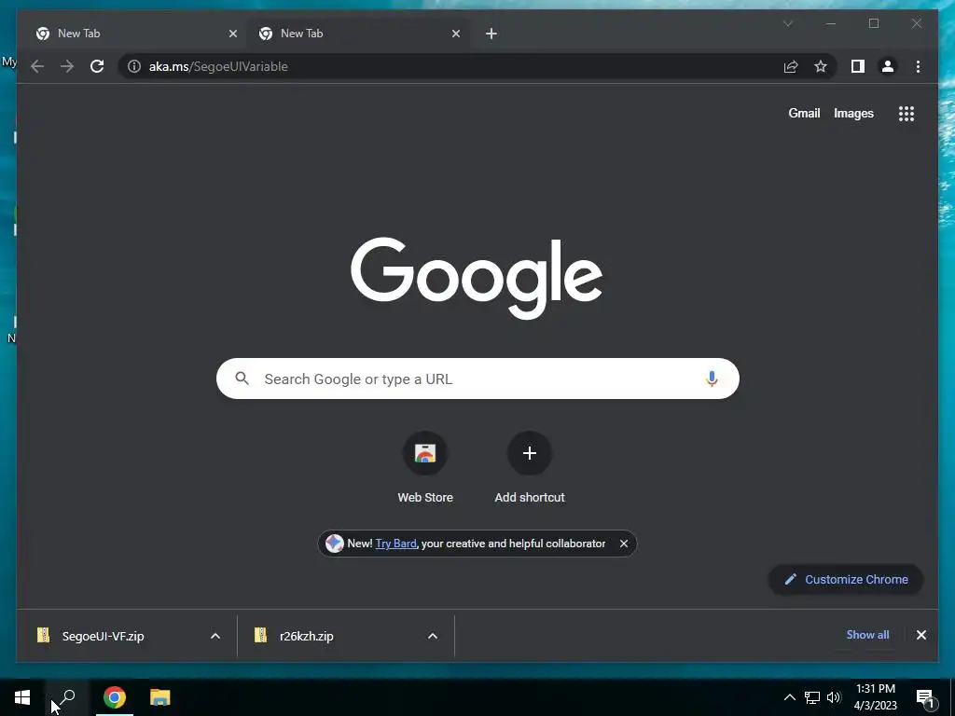The image size is (955, 716).
Task: Open the Chrome three-dot menu
Action: click(918, 66)
